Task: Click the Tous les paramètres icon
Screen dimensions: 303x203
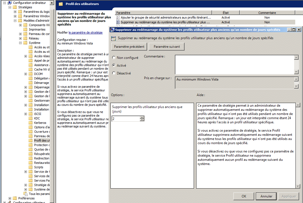Action: coord(26,194)
